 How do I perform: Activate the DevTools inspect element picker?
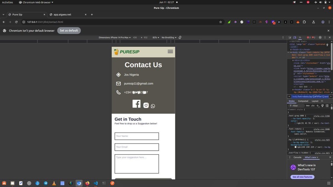pos(290,37)
